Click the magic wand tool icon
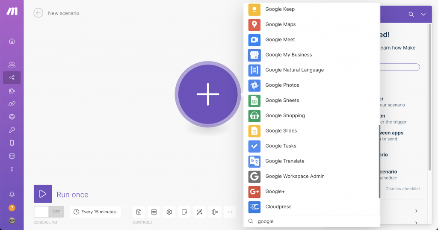This screenshot has height=230, width=438. click(x=199, y=212)
